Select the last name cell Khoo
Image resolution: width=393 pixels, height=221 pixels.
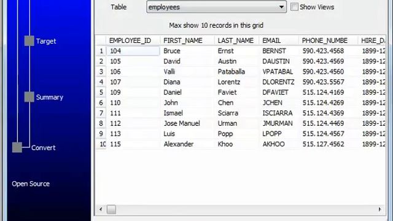(x=237, y=144)
